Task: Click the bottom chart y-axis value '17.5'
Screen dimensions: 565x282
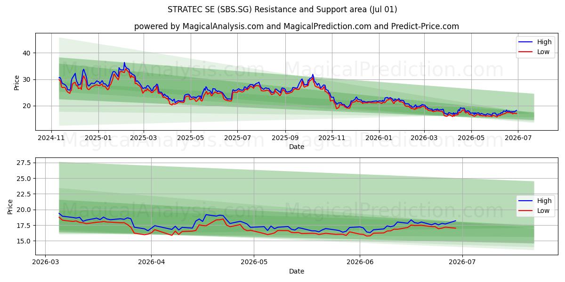Action: (x=24, y=225)
